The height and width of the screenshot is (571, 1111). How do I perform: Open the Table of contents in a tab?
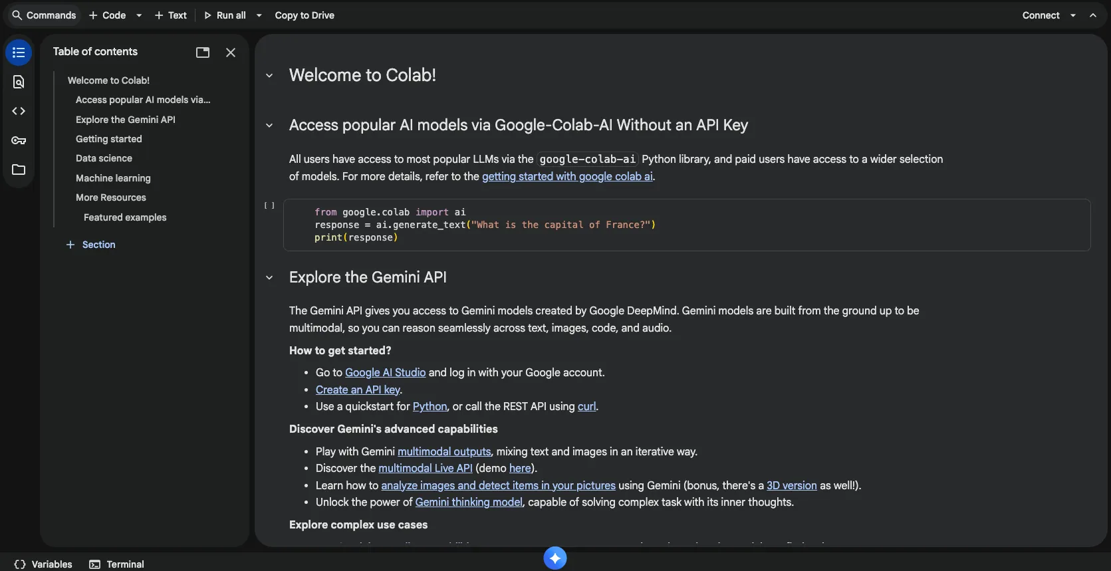[203, 53]
